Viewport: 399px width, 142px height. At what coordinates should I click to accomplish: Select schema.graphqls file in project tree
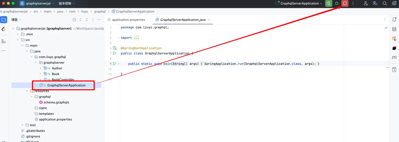pyautogui.click(x=56, y=102)
